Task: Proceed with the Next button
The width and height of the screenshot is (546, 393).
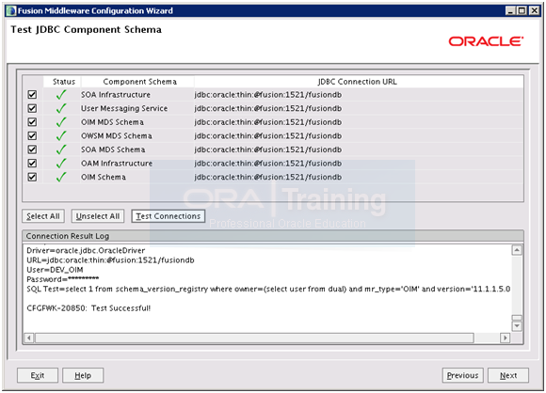Action: (508, 375)
